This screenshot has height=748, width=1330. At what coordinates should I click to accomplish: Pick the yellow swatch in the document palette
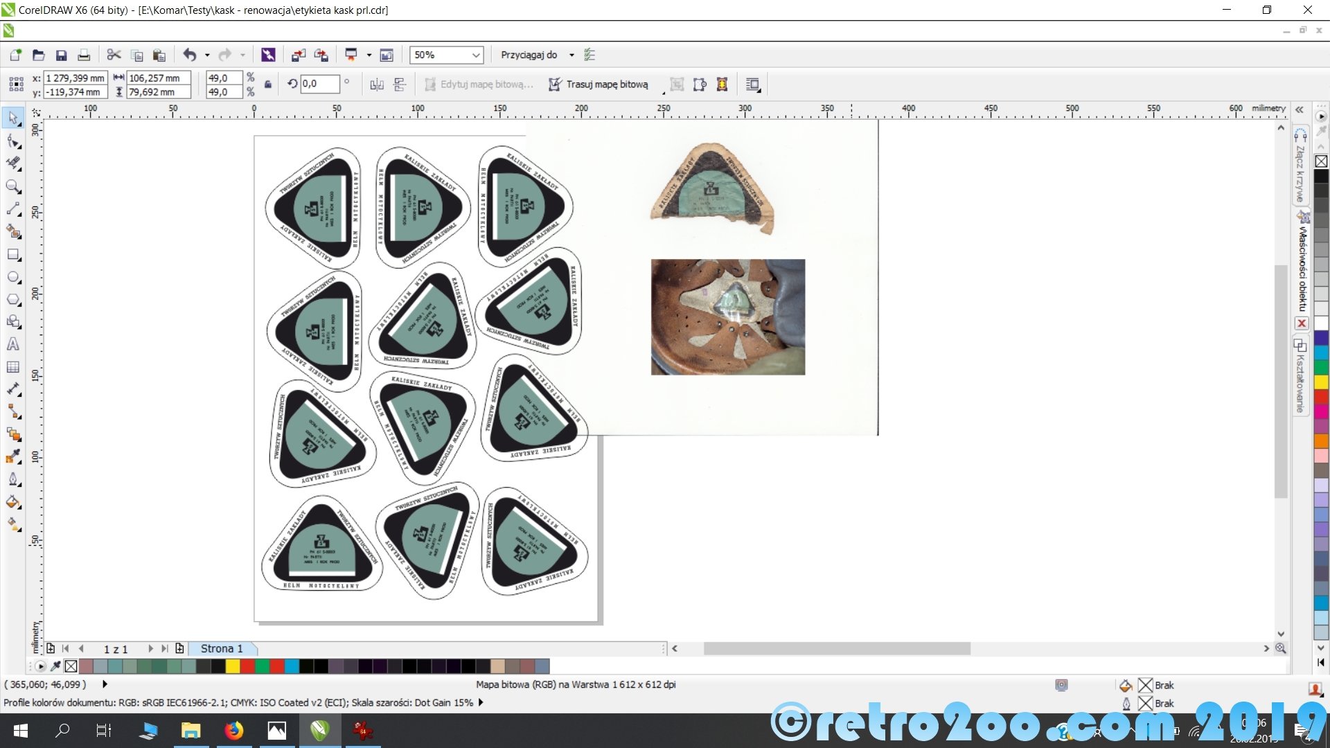point(233,666)
